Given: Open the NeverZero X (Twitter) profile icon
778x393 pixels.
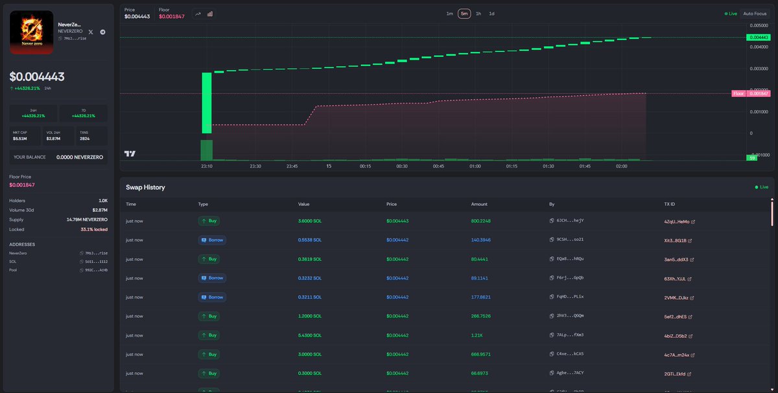Looking at the screenshot, I should point(91,32).
